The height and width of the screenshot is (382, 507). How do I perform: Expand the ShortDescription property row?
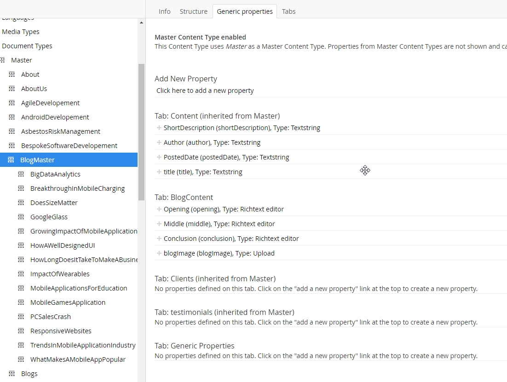pos(159,128)
